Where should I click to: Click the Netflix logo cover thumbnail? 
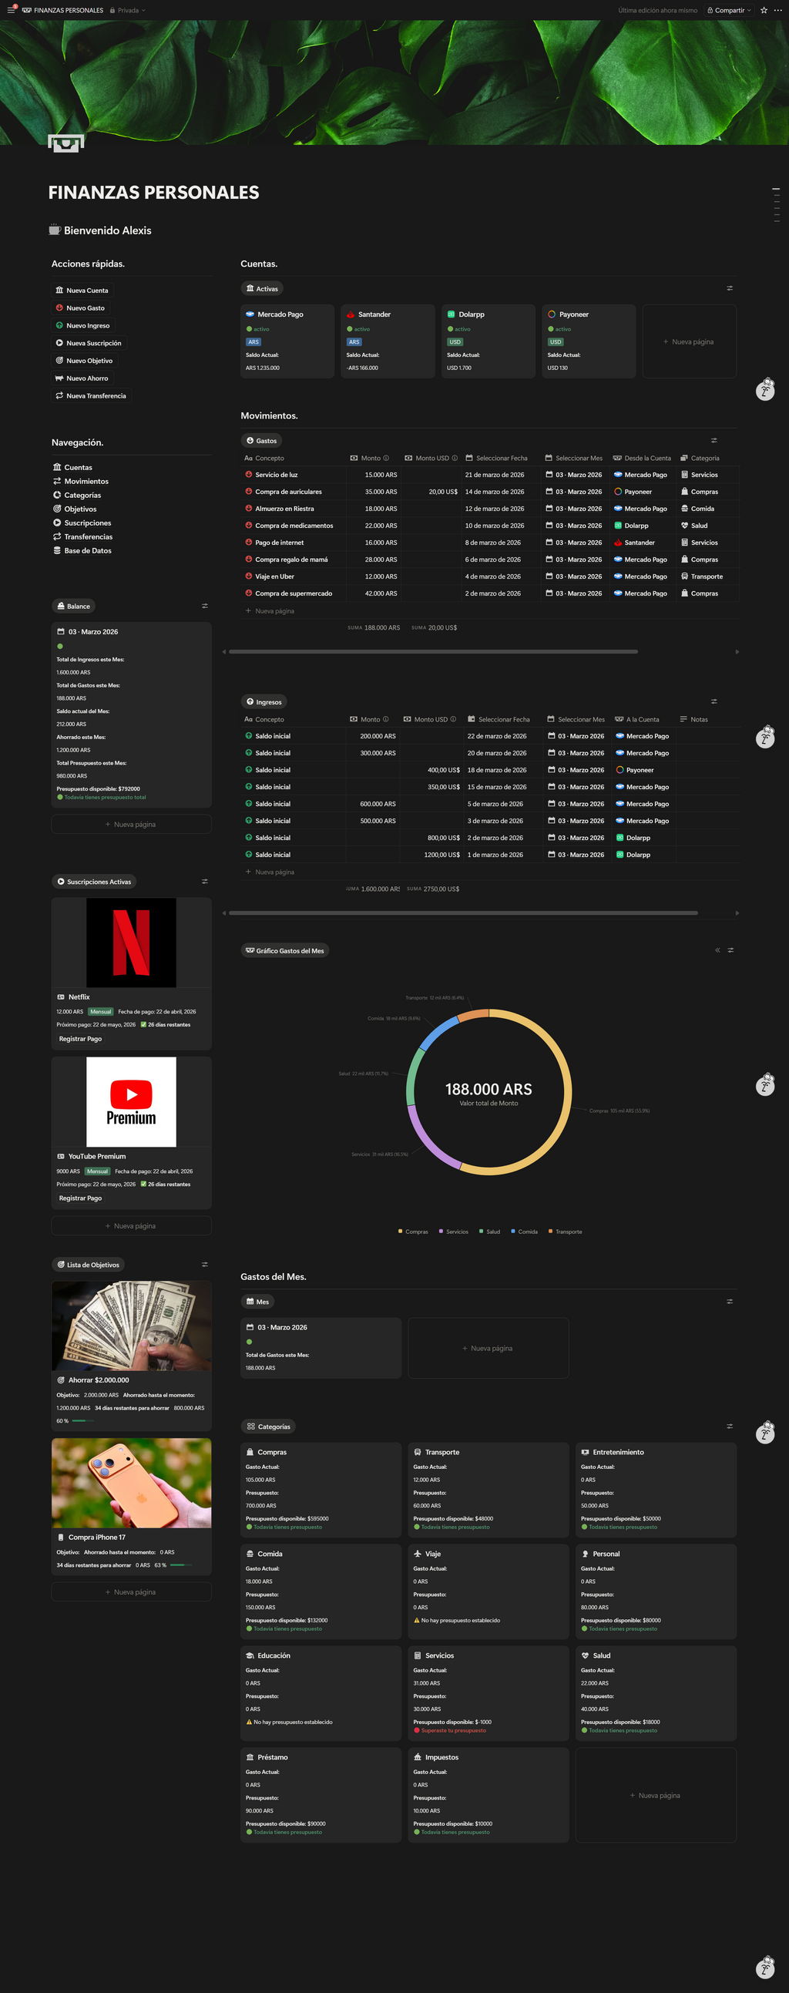[x=132, y=943]
